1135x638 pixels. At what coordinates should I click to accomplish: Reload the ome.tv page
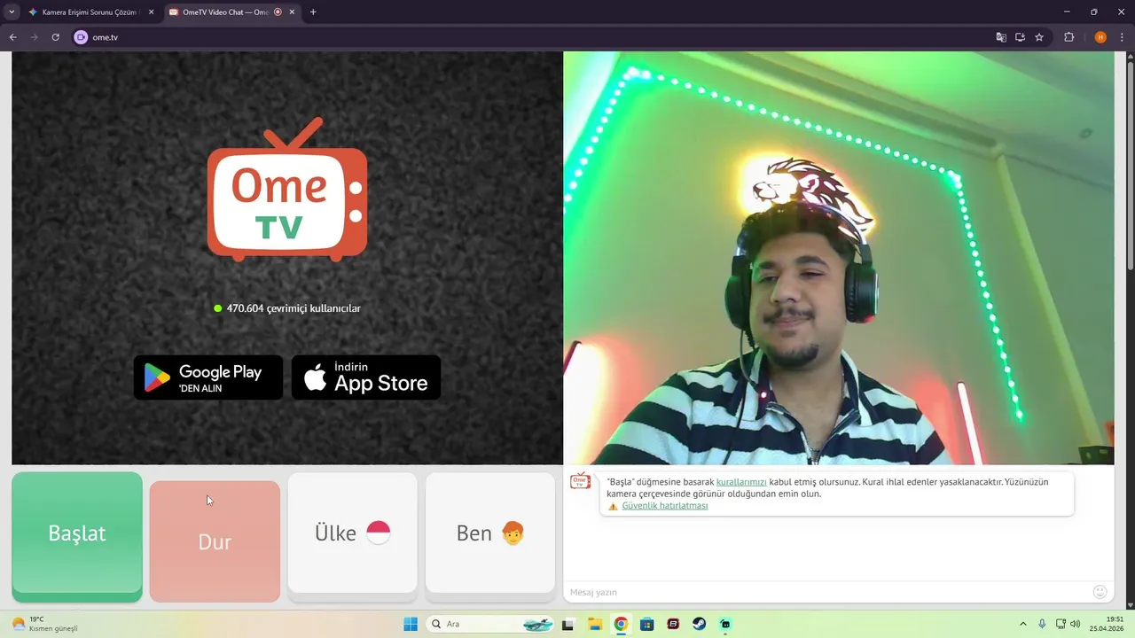coord(56,37)
